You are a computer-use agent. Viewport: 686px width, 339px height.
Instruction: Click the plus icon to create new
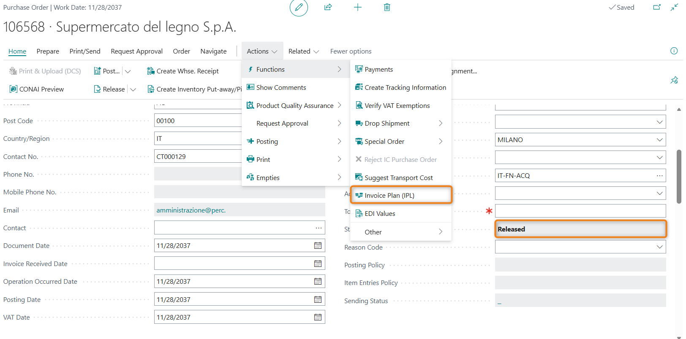(357, 8)
